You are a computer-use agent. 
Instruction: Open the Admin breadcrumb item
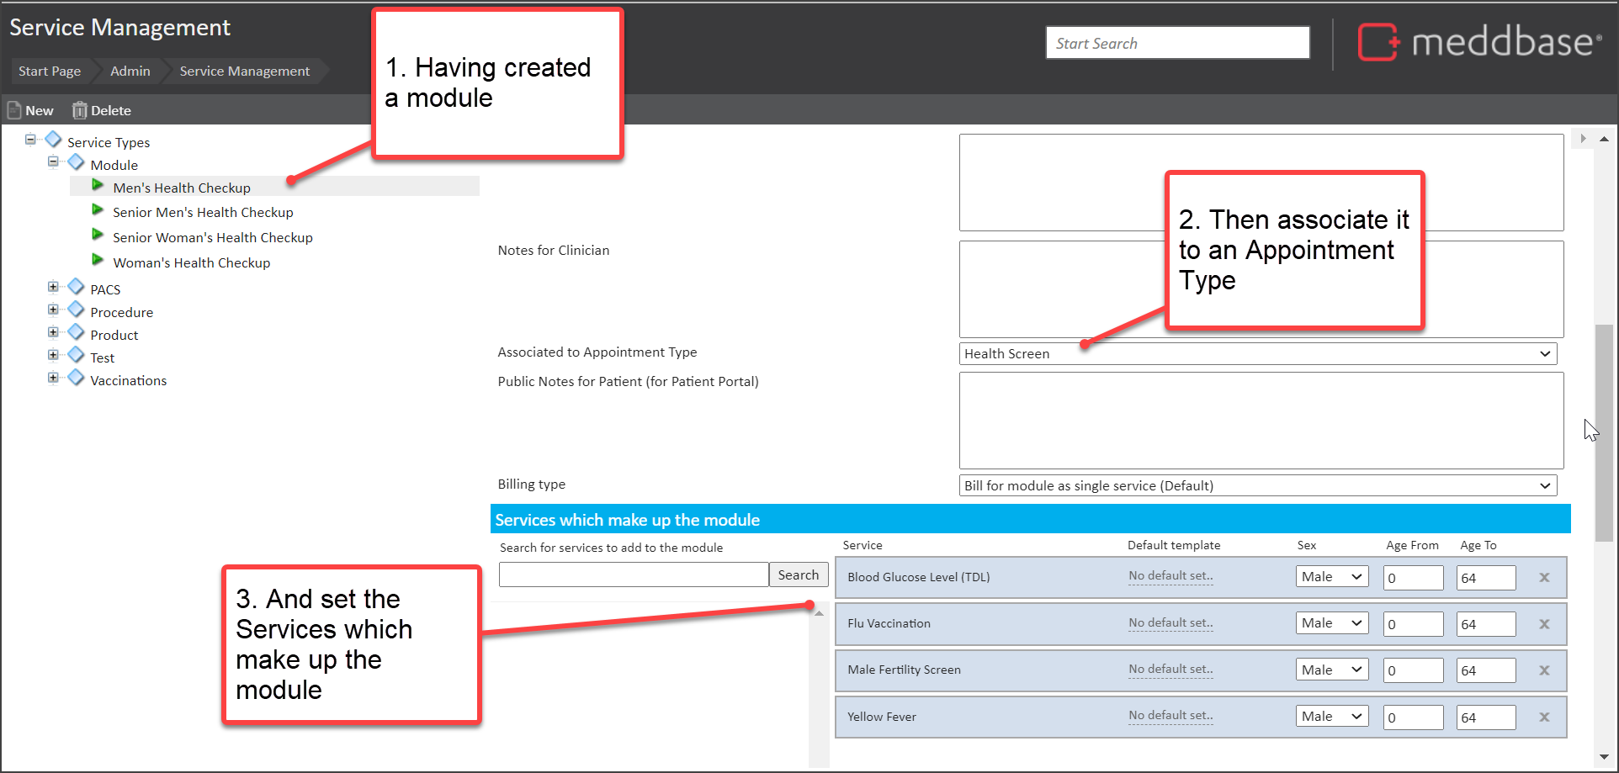point(130,71)
